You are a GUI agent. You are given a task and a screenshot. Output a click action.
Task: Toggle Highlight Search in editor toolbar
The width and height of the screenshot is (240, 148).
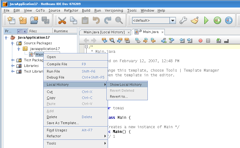click(x=127, y=41)
